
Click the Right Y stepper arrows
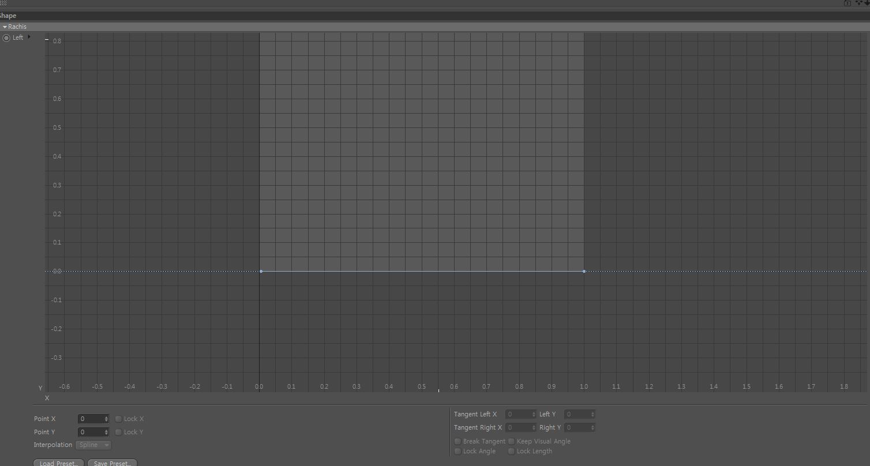point(592,427)
